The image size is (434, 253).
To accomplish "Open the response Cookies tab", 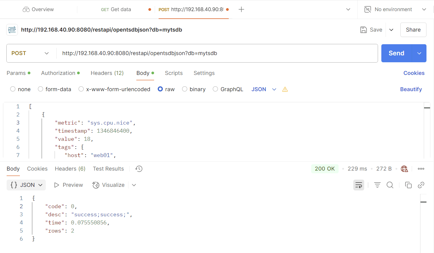I will point(37,169).
